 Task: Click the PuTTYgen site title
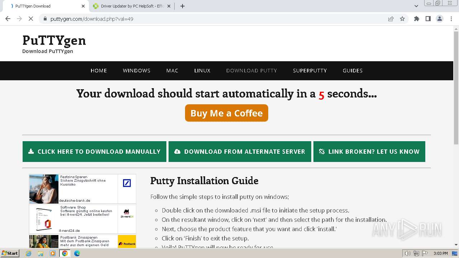pos(54,40)
